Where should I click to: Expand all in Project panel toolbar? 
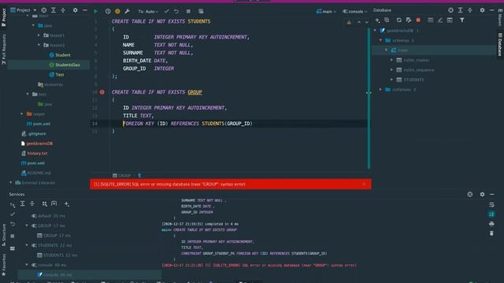[54, 10]
